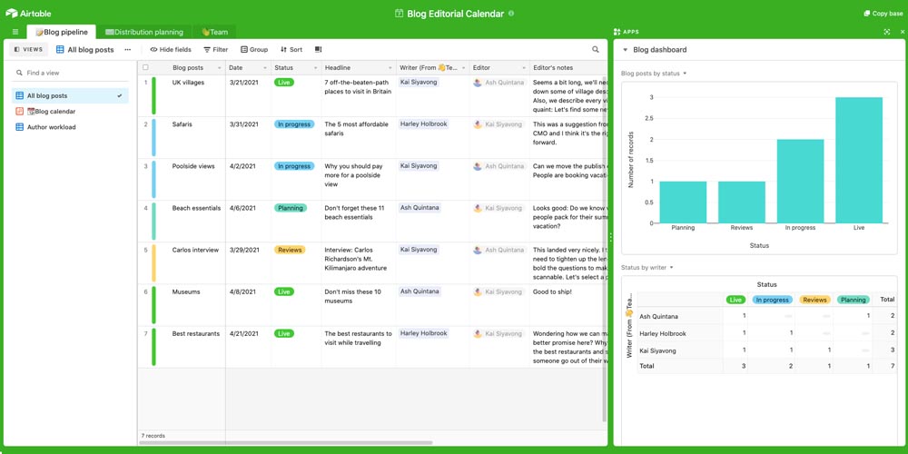Click the Group button

click(x=254, y=50)
